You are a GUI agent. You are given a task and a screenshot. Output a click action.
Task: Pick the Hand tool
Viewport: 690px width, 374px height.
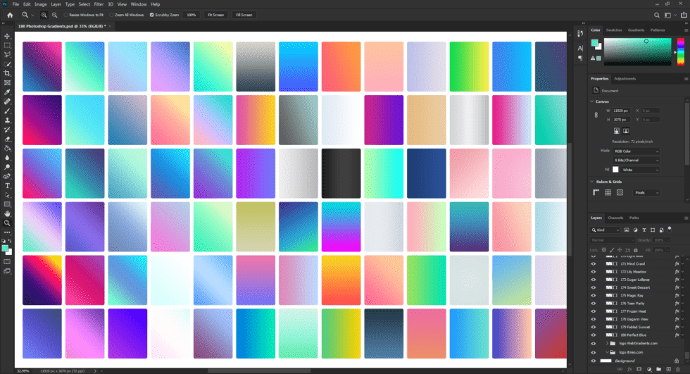[7, 213]
